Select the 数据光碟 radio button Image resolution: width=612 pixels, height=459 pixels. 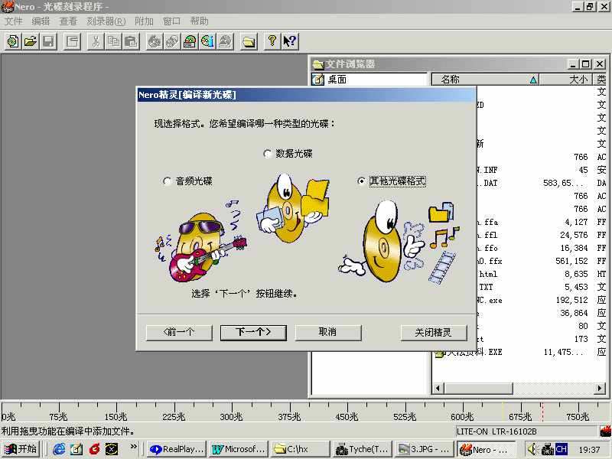click(x=268, y=154)
